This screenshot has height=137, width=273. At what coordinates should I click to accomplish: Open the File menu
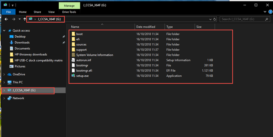point(8,12)
